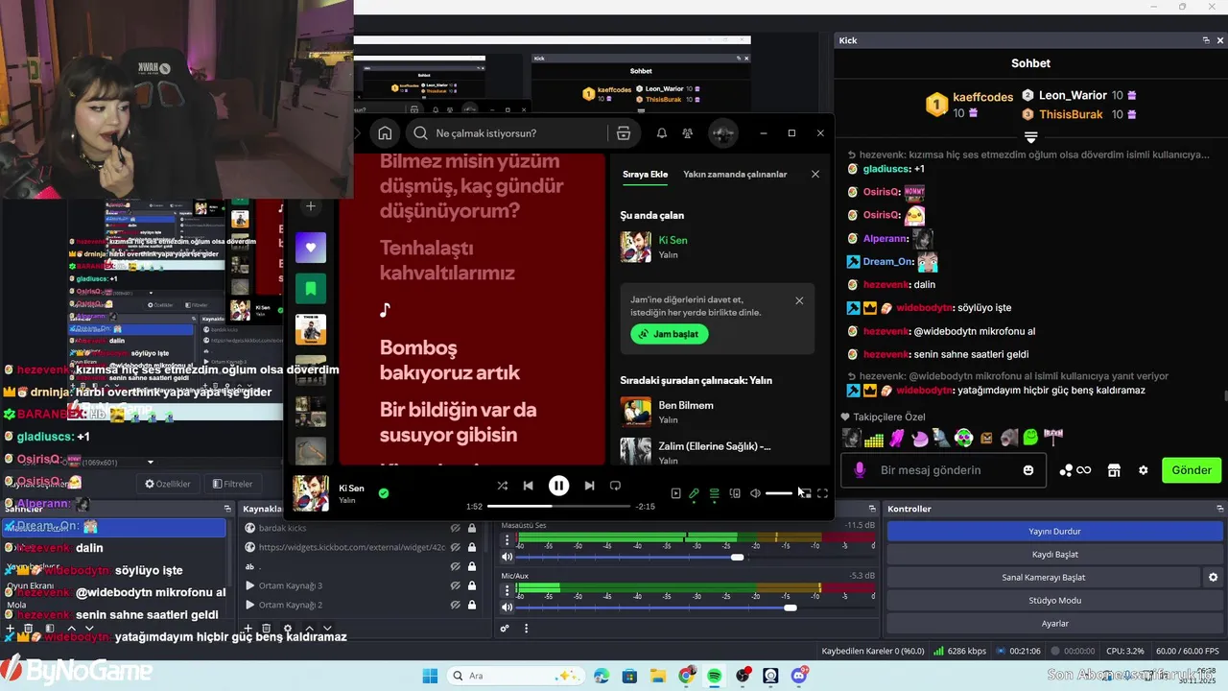Screen dimensions: 1228x691
Task: Open Spotify Browse icon in search bar
Action: (624, 133)
